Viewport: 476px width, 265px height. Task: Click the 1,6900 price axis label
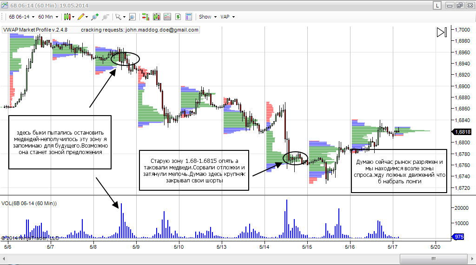pyautogui.click(x=463, y=86)
